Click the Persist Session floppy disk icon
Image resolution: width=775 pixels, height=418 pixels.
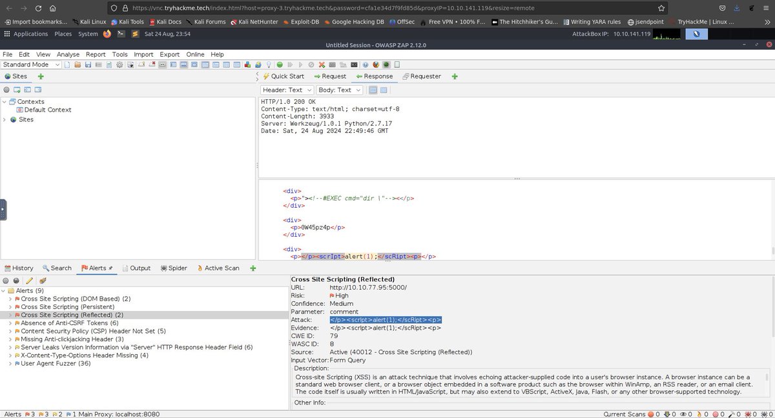click(x=88, y=65)
